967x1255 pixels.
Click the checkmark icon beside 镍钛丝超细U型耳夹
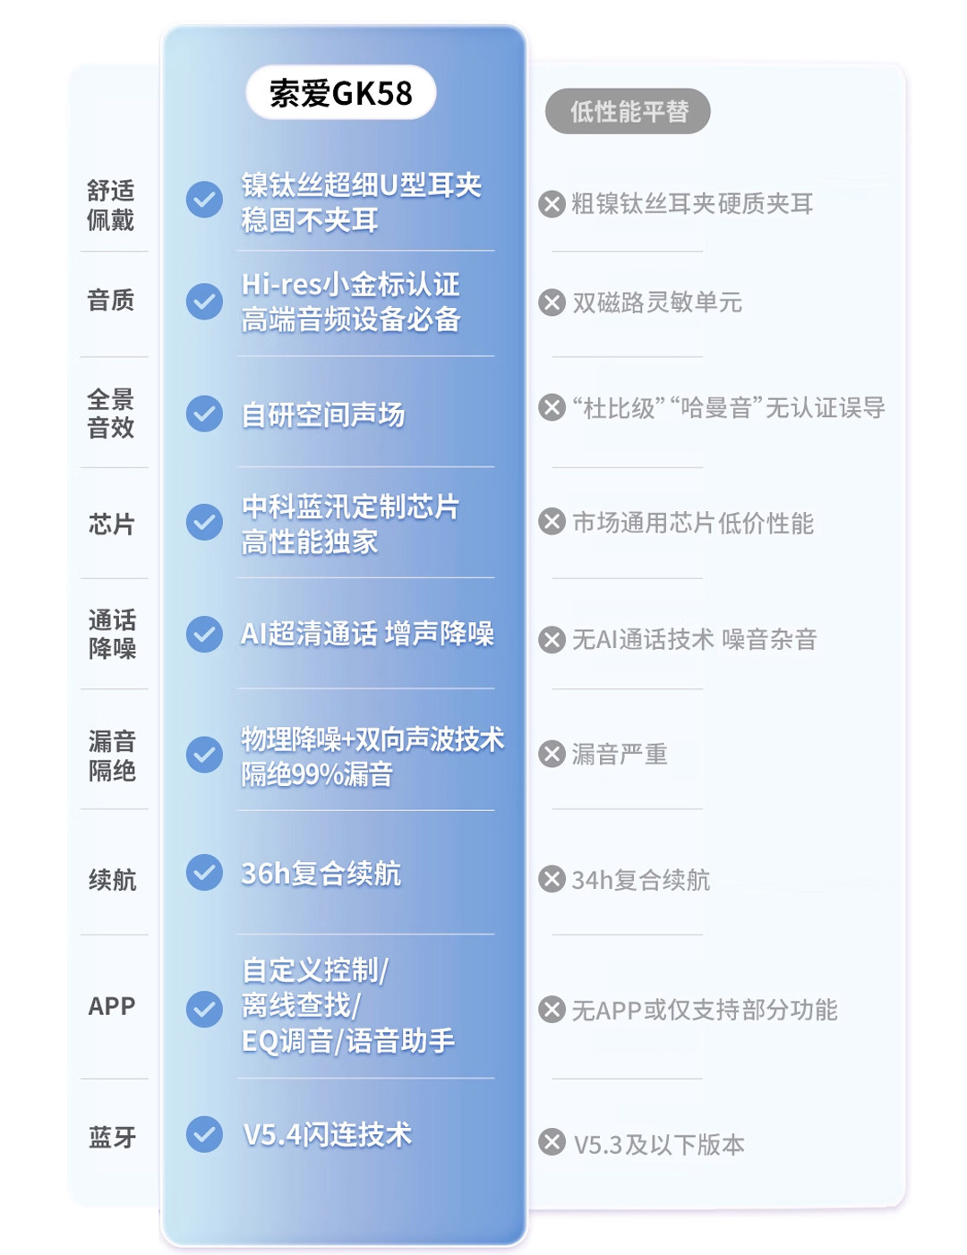pos(204,200)
